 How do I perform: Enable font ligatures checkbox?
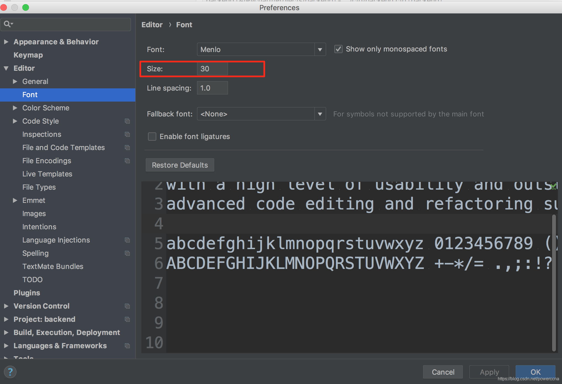(x=152, y=137)
